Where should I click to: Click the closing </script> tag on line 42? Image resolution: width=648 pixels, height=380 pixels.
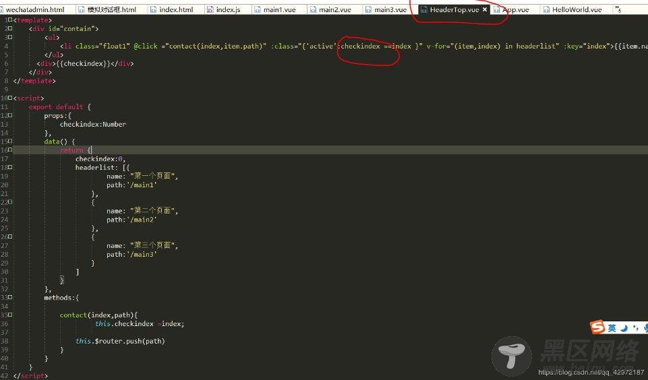30,376
